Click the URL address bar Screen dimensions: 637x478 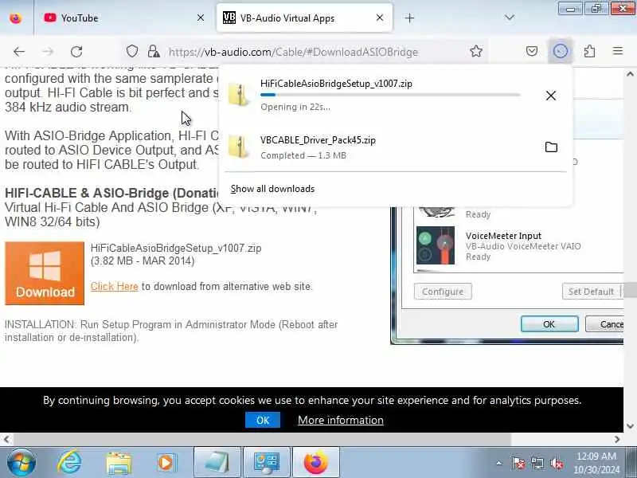click(293, 52)
